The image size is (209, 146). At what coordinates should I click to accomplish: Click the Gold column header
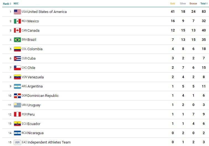172,4
